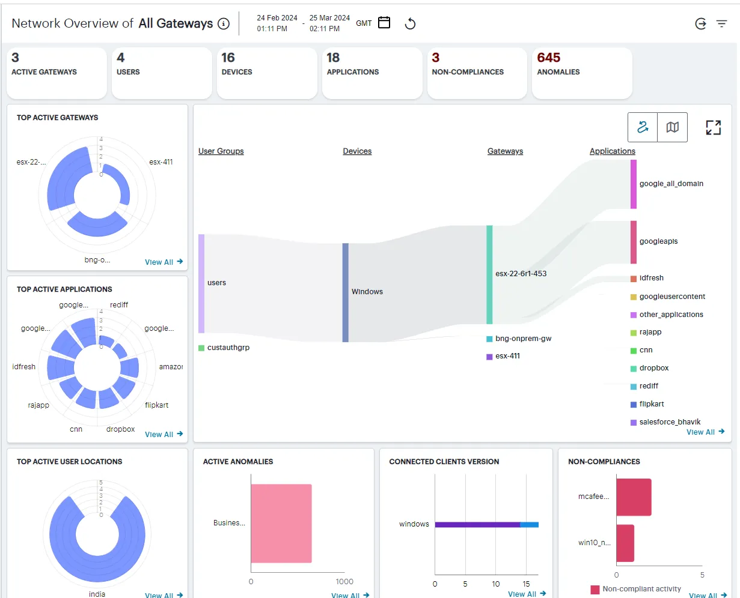This screenshot has height=598, width=740.
Task: Open the calendar date range picker
Action: pyautogui.click(x=384, y=23)
